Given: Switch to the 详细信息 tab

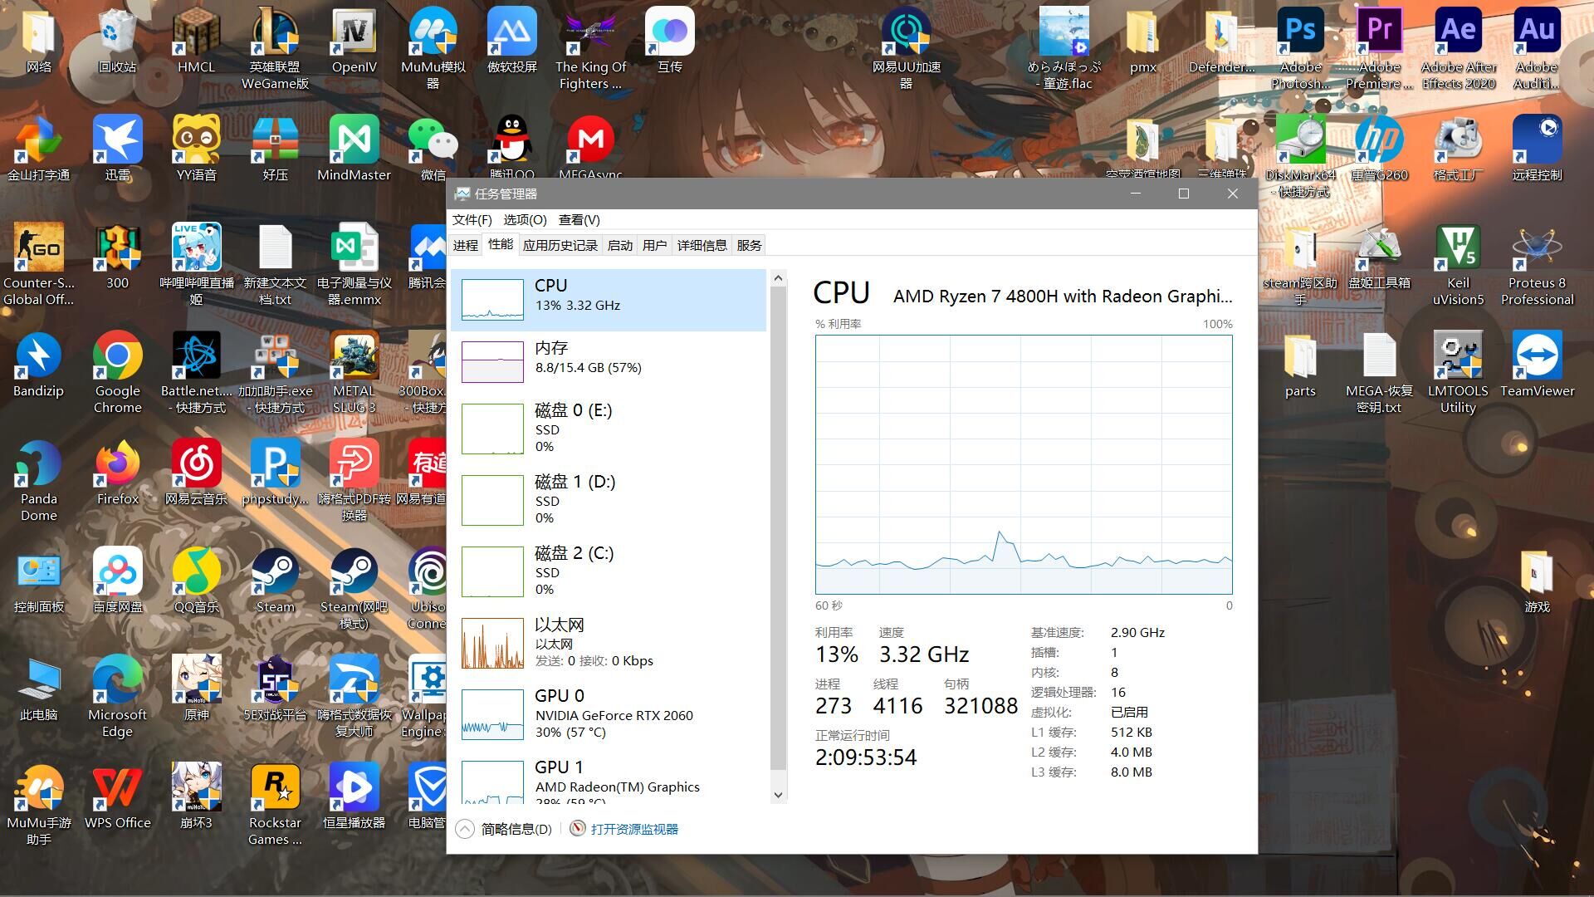Looking at the screenshot, I should 702,245.
